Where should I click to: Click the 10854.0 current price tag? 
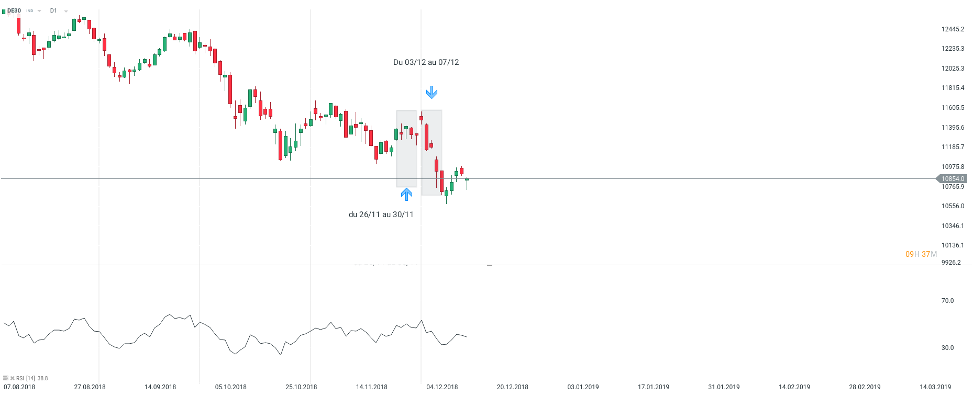pyautogui.click(x=952, y=179)
